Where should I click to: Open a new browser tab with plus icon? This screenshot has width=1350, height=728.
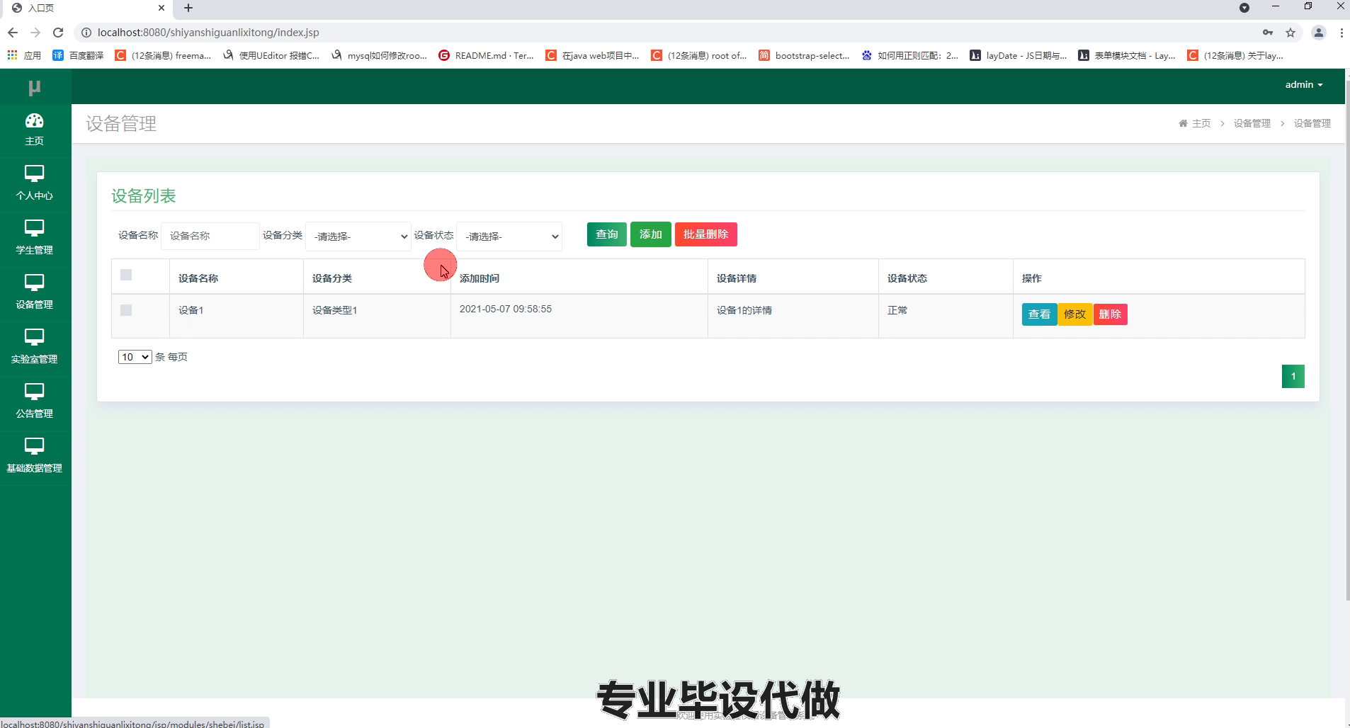(188, 8)
